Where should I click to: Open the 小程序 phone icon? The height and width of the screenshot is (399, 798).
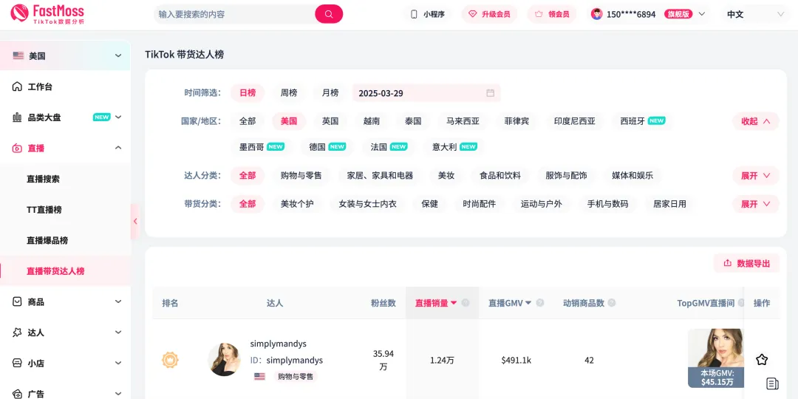pyautogui.click(x=414, y=14)
